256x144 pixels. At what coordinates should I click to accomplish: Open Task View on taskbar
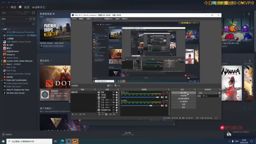55,141
